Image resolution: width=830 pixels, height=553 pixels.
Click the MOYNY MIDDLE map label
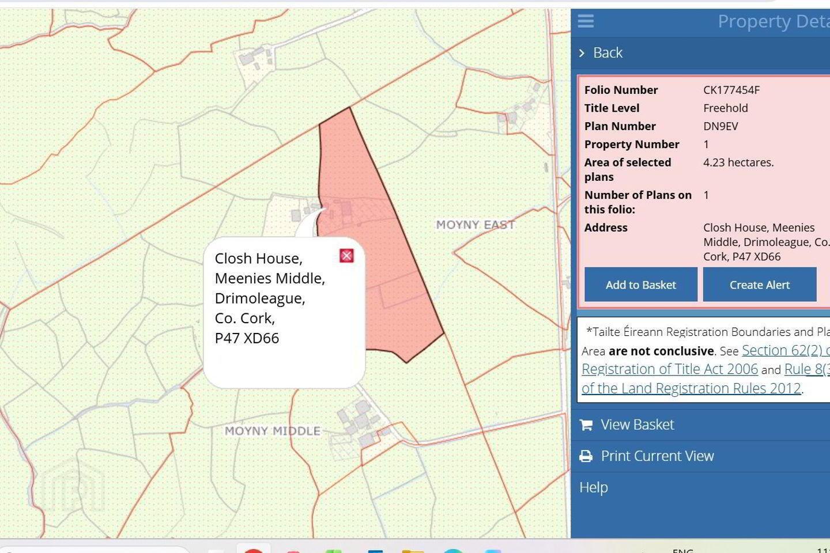pos(273,431)
